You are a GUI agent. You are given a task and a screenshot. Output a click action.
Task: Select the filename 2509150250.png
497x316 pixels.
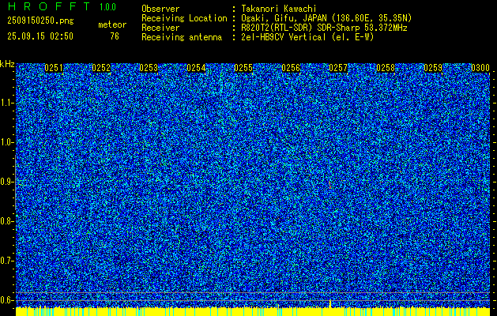(40, 21)
